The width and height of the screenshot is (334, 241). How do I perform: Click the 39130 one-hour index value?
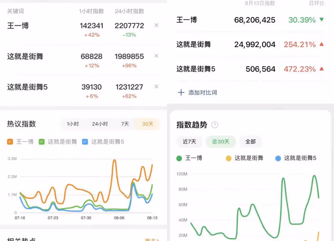(x=91, y=87)
